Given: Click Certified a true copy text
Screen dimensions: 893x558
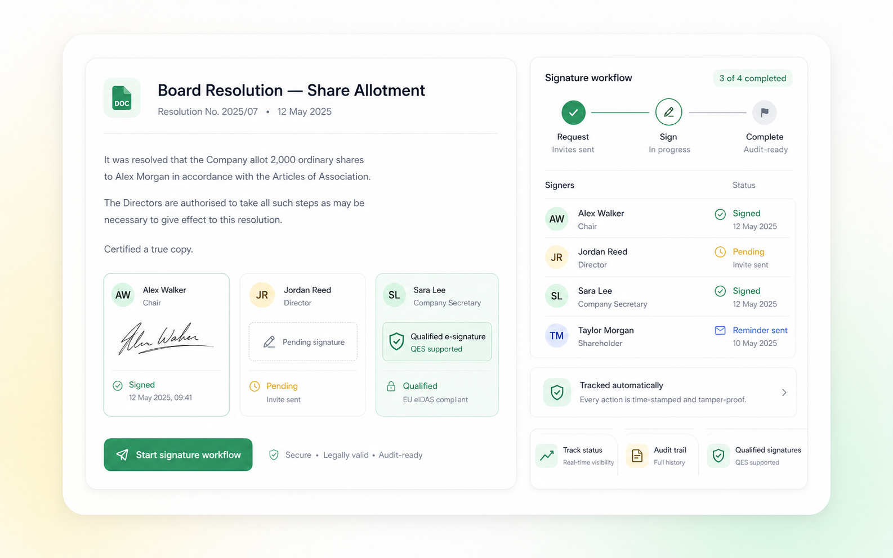Looking at the screenshot, I should point(148,249).
